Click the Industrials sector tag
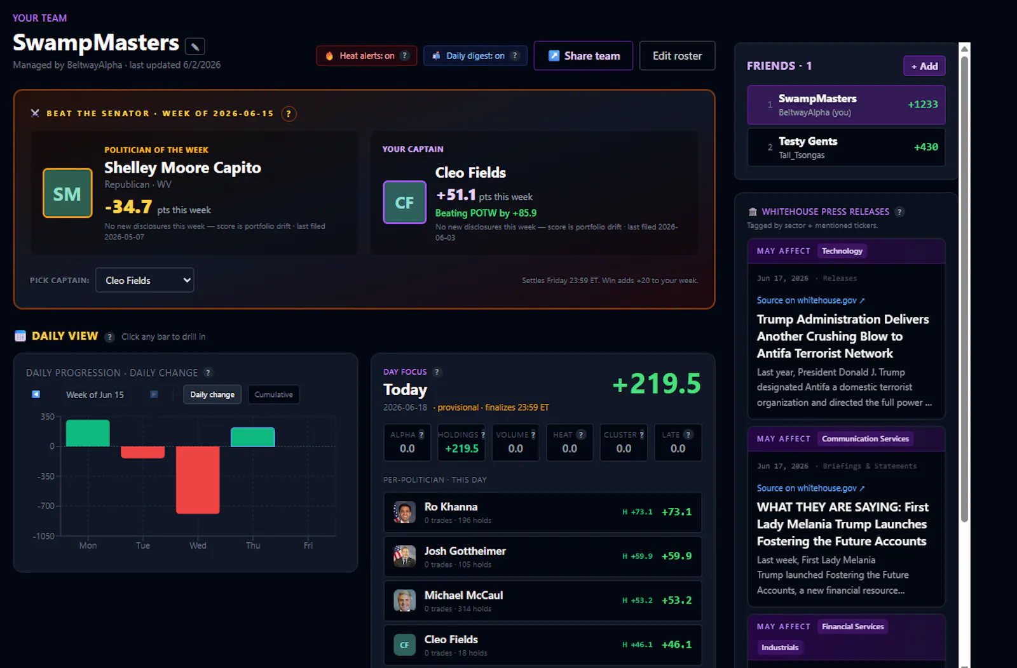The height and width of the screenshot is (668, 1017). (x=780, y=648)
